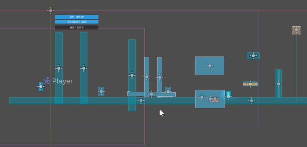
Task: Click the brown crate sprite gizmo
Action: click(296, 30)
